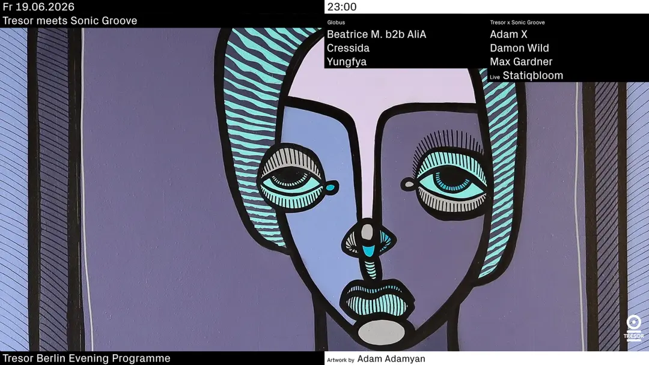Select Cressida in Globus lineup
The height and width of the screenshot is (365, 649).
coord(348,48)
